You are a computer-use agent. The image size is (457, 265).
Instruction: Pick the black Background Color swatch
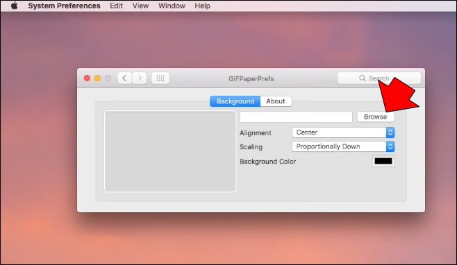tap(383, 161)
